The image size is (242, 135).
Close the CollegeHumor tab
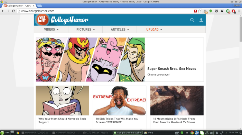coord(34,6)
